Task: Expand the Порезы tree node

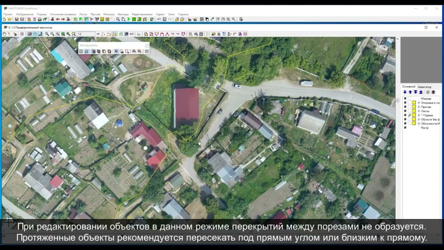Action: pyautogui.click(x=419, y=115)
